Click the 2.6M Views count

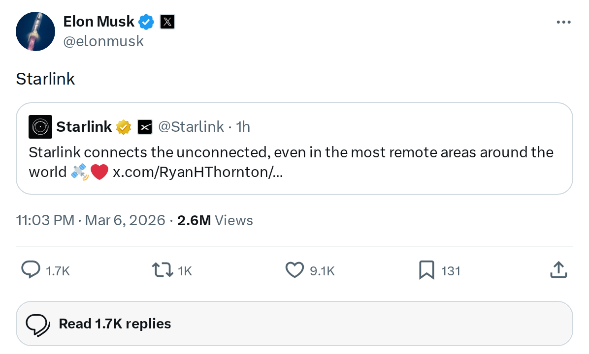click(x=215, y=220)
